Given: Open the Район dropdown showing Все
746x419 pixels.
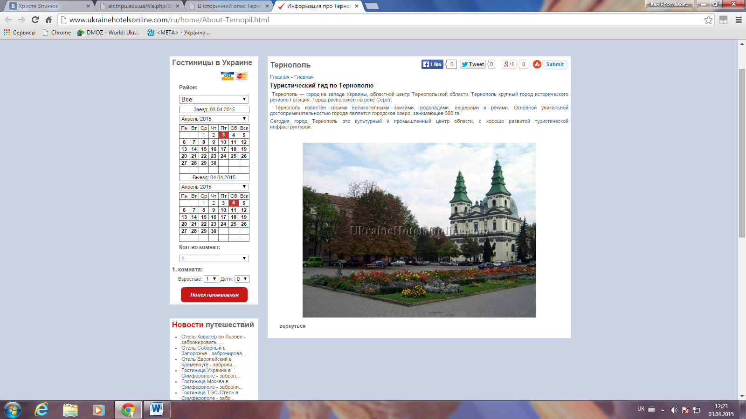Looking at the screenshot, I should pyautogui.click(x=214, y=99).
